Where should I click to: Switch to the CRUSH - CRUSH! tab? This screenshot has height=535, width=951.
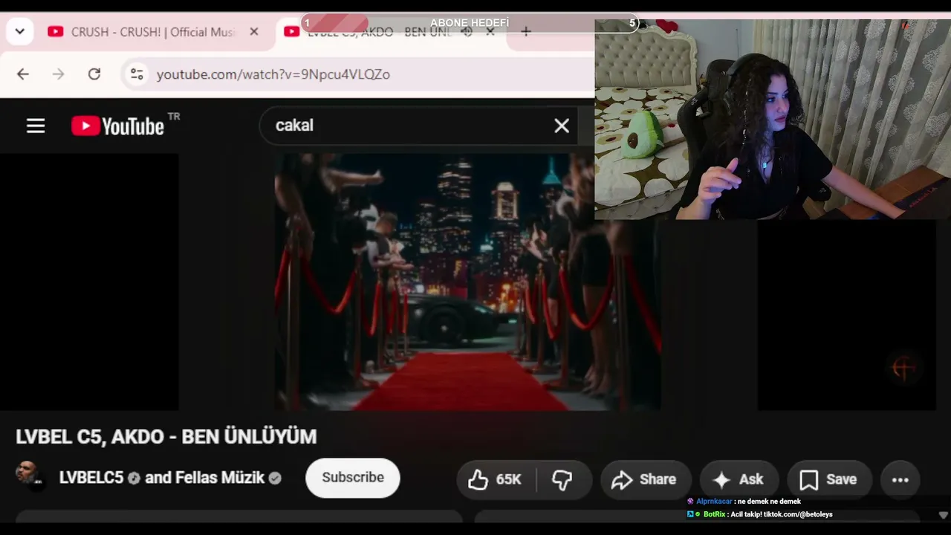[x=152, y=32]
